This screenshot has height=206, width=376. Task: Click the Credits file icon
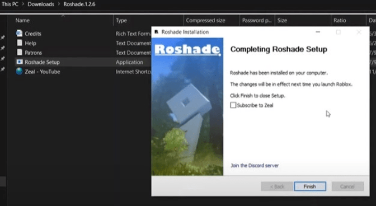[x=20, y=34]
